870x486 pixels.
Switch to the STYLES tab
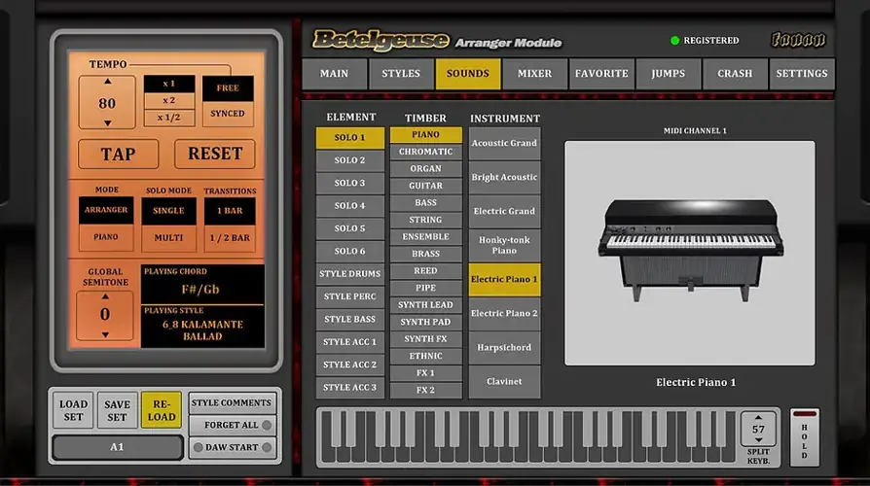[x=401, y=74]
